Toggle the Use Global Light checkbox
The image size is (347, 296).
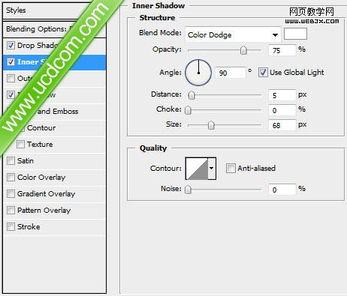(x=263, y=73)
